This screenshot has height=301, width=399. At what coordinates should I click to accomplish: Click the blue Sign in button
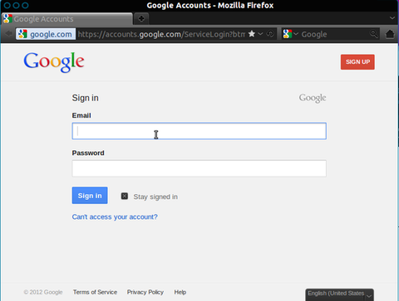pyautogui.click(x=90, y=196)
